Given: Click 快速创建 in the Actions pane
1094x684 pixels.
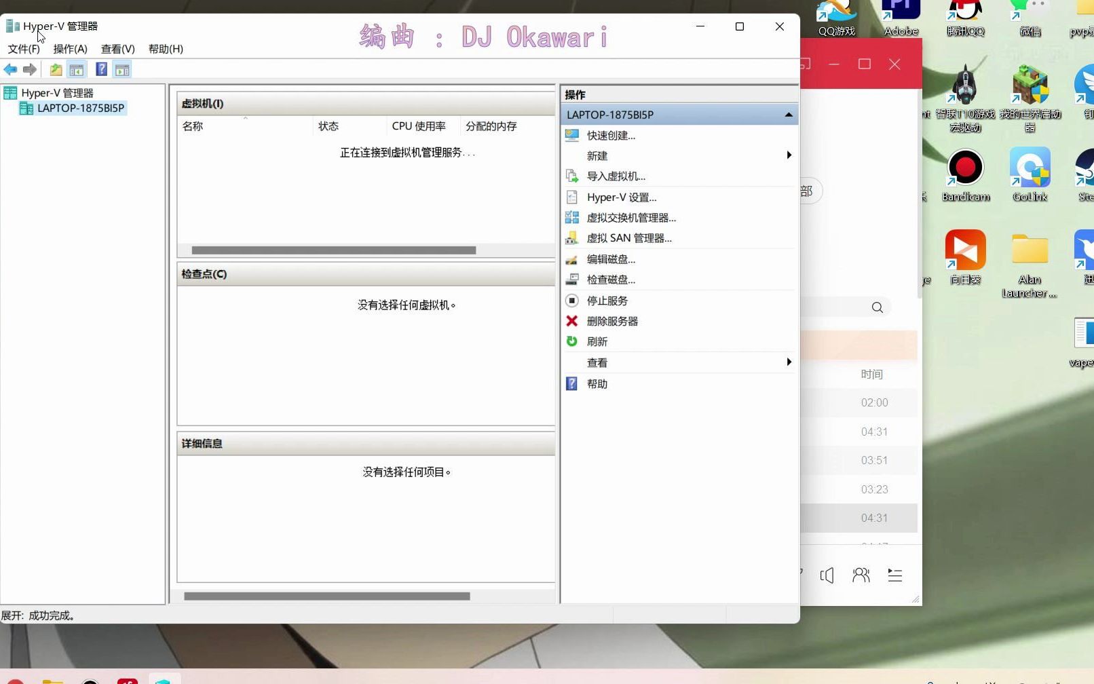Looking at the screenshot, I should point(610,135).
